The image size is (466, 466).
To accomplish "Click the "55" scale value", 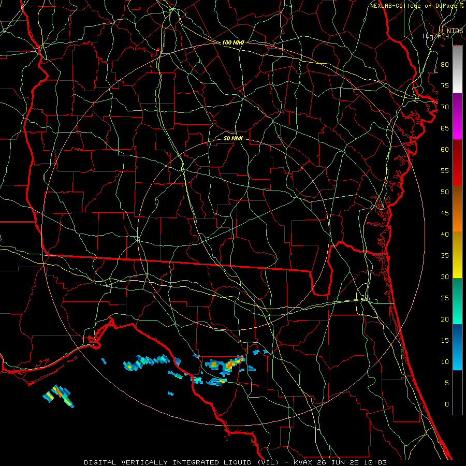I will coord(445,170).
